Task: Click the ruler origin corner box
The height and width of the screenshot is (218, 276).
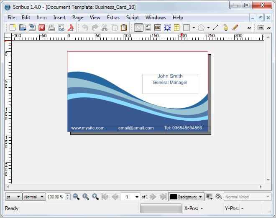Action: [x=8, y=37]
